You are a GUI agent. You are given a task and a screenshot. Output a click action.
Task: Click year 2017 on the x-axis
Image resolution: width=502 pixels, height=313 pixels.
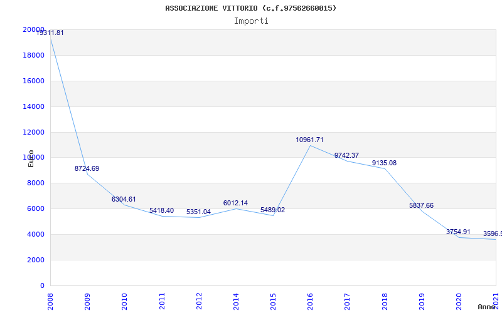(348, 302)
